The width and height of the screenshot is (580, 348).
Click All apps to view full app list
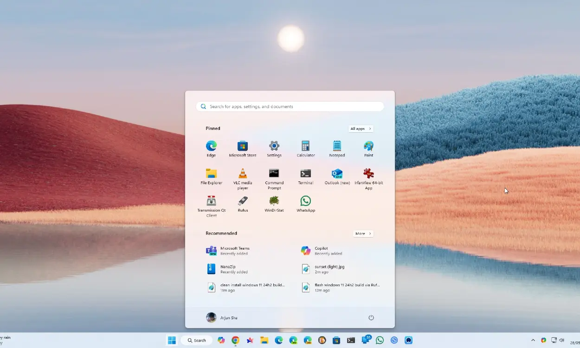(361, 129)
